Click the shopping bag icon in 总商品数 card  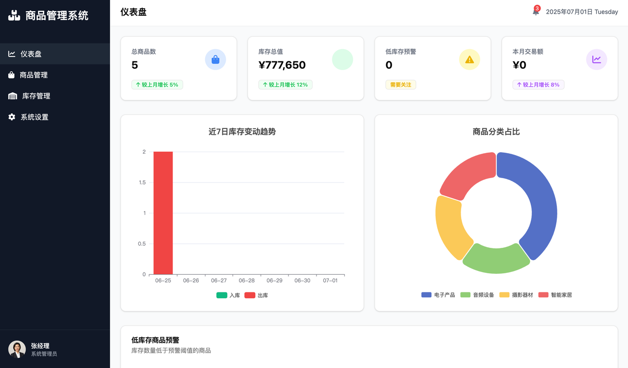pos(215,59)
